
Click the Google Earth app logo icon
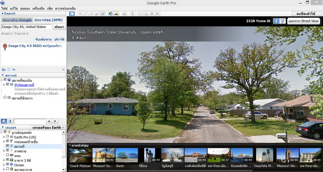[x=2, y=3]
